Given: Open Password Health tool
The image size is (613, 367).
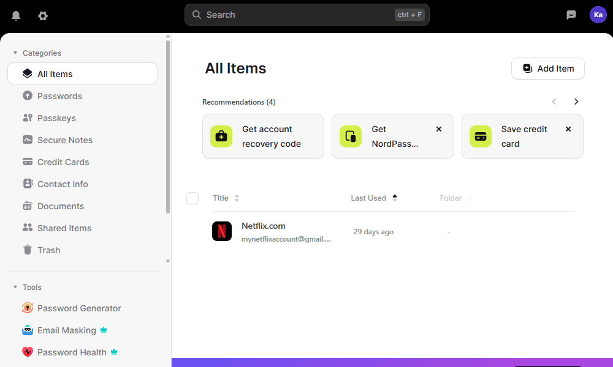Looking at the screenshot, I should (72, 352).
